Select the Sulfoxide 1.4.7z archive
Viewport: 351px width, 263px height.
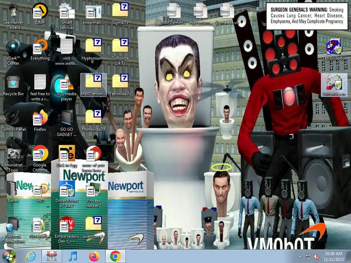click(120, 52)
